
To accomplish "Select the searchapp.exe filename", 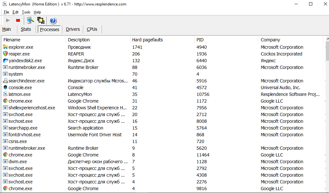I will coord(23,128).
